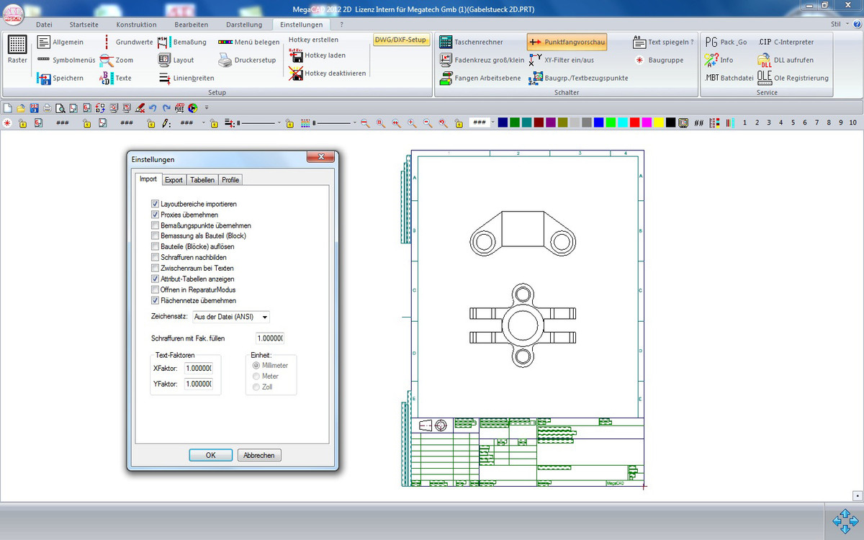The image size is (864, 540).
Task: Click Ole Registrierung
Action: click(793, 78)
